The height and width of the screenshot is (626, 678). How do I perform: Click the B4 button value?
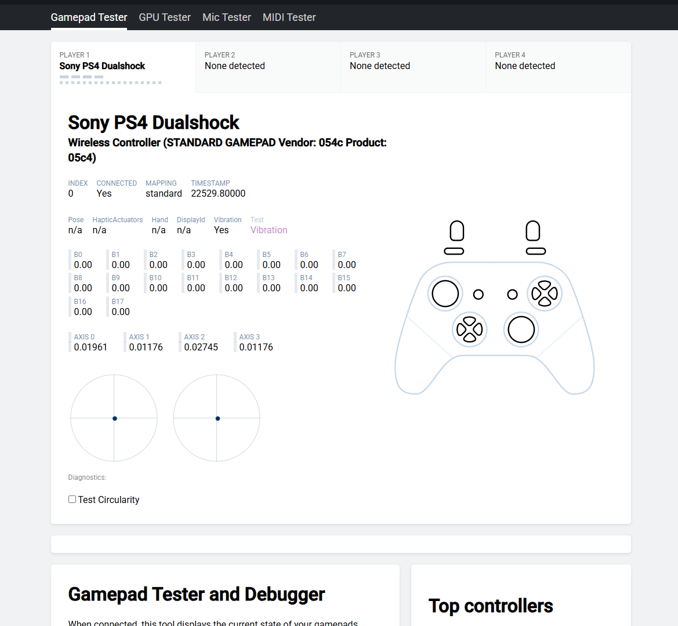point(234,265)
